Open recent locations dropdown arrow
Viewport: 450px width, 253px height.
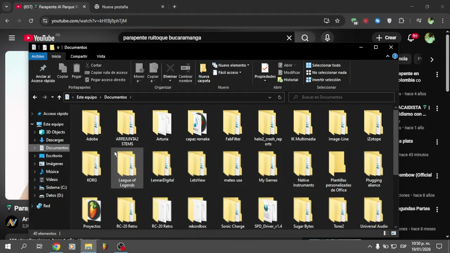tap(52, 97)
